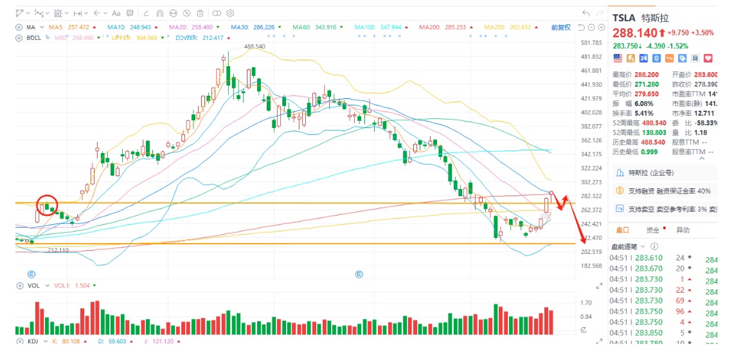The image size is (752, 353).
Task: Remove the MA indicator with its X
Action: [19, 28]
